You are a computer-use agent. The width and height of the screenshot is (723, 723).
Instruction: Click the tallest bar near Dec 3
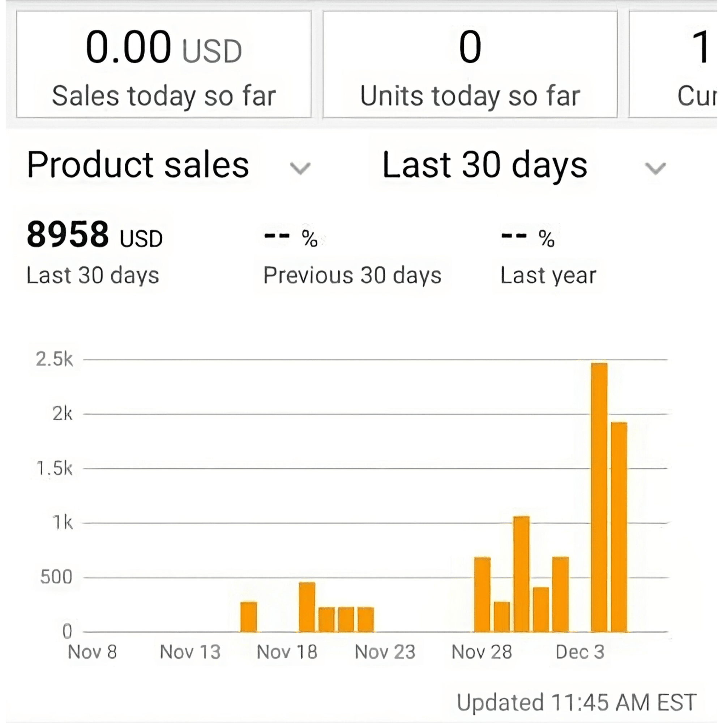(599, 497)
